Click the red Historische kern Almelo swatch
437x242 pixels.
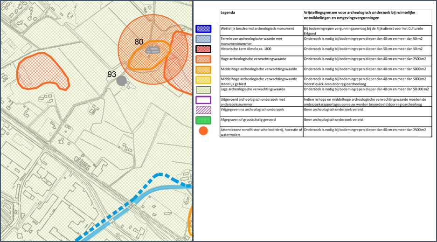(x=203, y=49)
